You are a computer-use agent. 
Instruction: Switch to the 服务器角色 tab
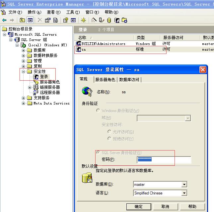pyautogui.click(x=105, y=79)
